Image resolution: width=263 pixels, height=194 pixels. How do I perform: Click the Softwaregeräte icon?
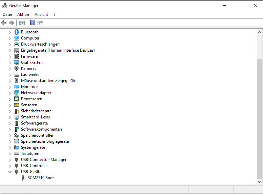(x=17, y=123)
